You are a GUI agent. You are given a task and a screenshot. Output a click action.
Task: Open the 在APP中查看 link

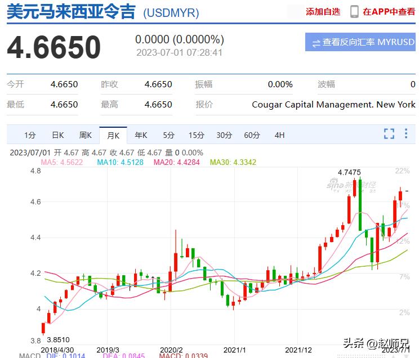click(389, 11)
